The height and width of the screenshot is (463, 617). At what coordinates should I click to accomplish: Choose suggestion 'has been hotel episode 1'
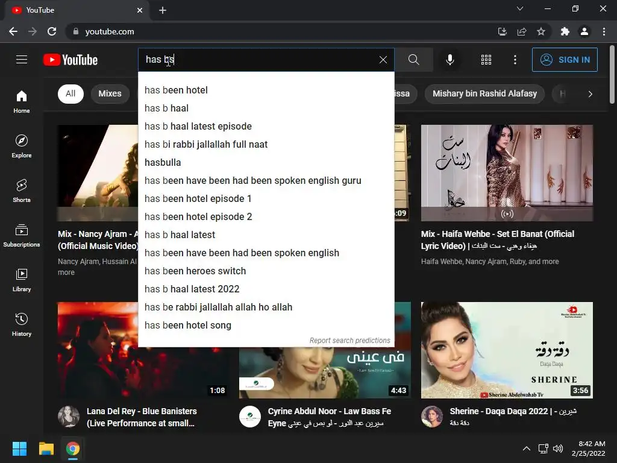(x=266, y=199)
